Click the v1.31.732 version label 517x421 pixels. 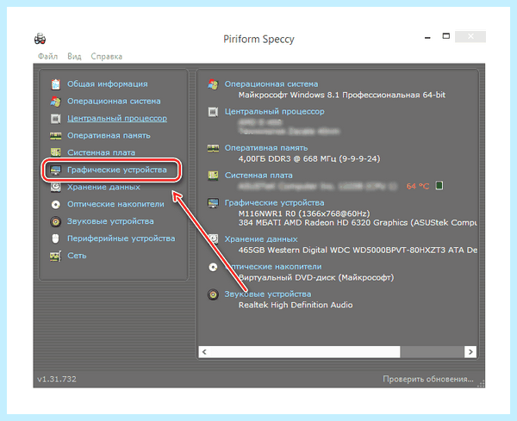pos(57,379)
